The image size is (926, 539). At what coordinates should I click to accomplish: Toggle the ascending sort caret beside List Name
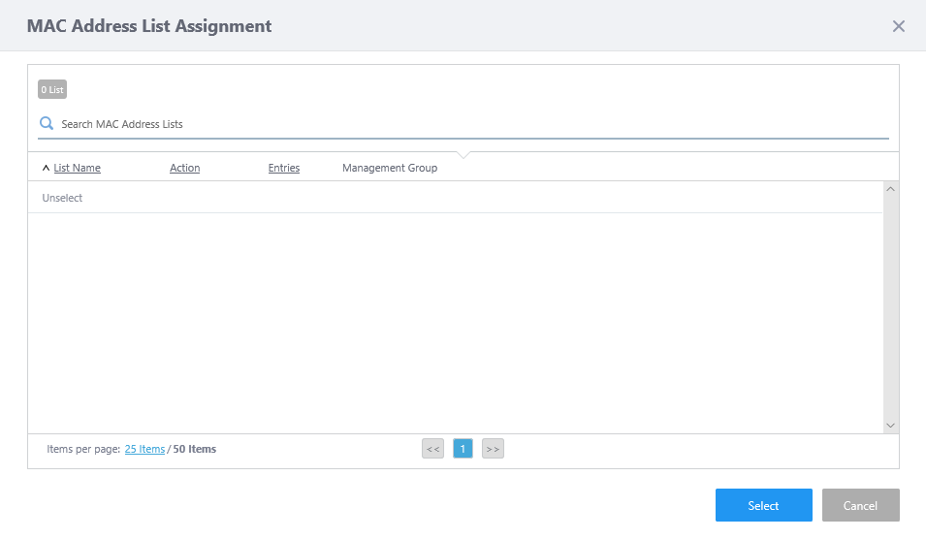pyautogui.click(x=46, y=168)
